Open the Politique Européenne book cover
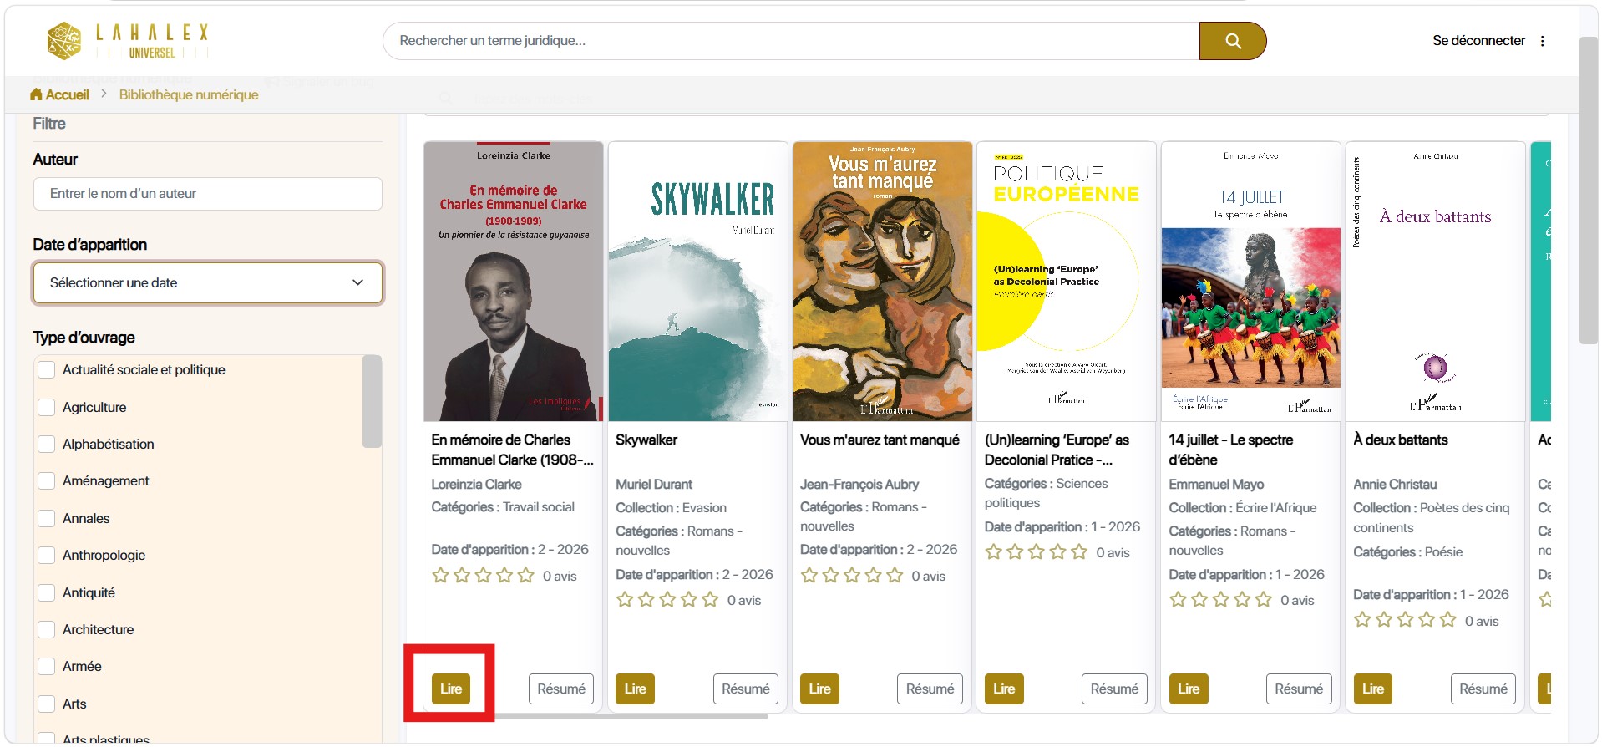 (x=1067, y=282)
